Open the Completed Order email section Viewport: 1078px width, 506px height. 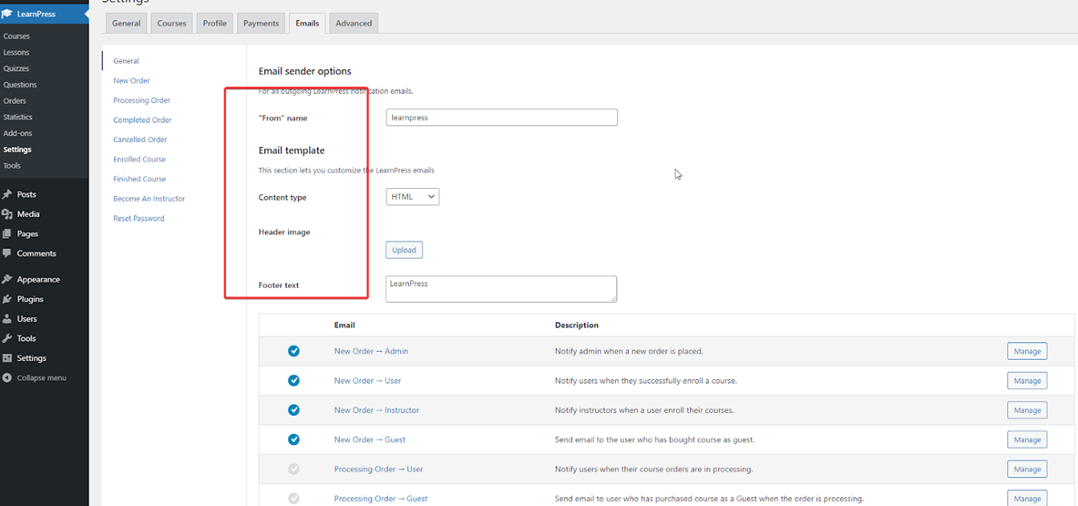pyautogui.click(x=142, y=120)
